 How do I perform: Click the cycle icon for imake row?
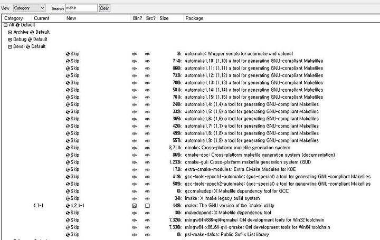coord(68,198)
